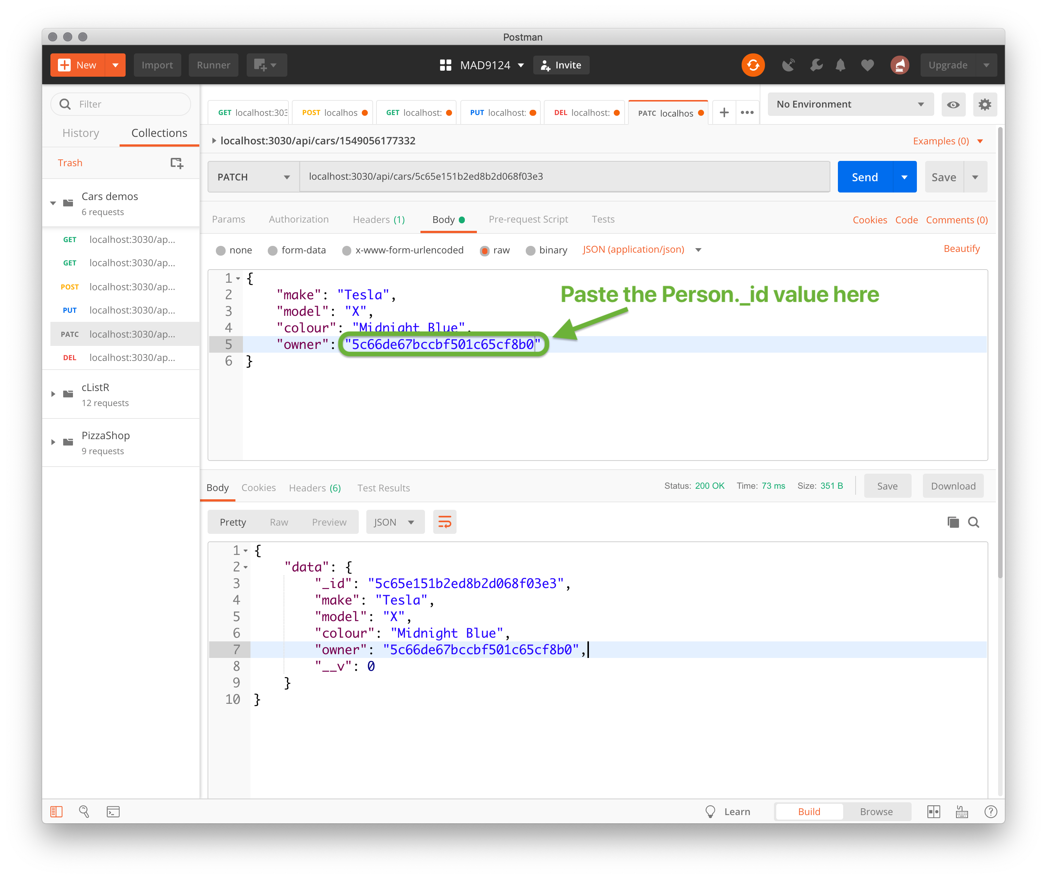The height and width of the screenshot is (879, 1047).
Task: Open the interceptor satellite icon
Action: tap(788, 65)
